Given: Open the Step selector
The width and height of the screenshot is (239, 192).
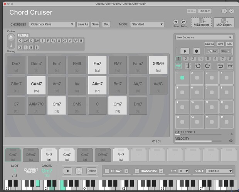Looking at the screenshot, I should [226, 51].
